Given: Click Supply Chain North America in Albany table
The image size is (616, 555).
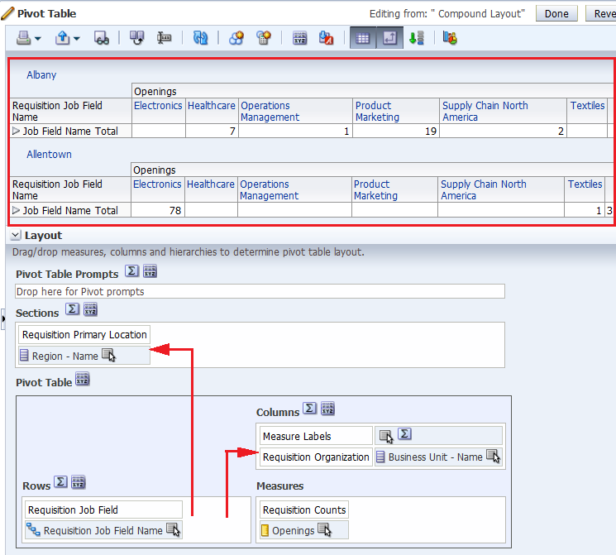Looking at the screenshot, I should point(485,111).
